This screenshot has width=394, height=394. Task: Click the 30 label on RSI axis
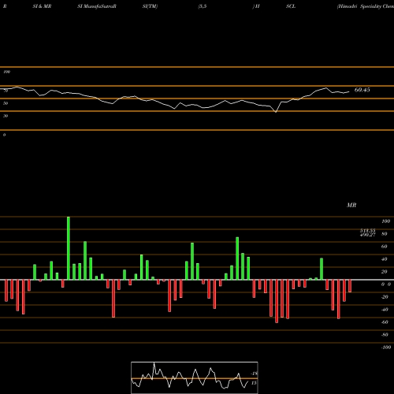[x=6, y=116]
